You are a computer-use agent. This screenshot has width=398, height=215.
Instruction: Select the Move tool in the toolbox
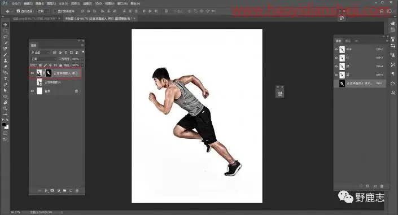(x=5, y=25)
